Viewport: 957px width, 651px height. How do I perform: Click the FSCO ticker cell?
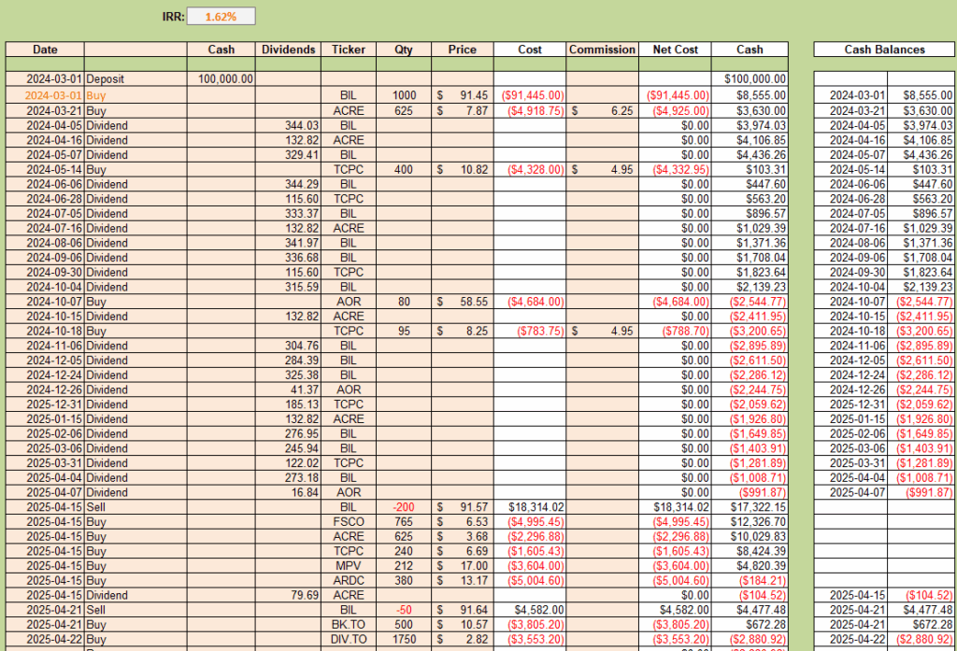click(349, 522)
